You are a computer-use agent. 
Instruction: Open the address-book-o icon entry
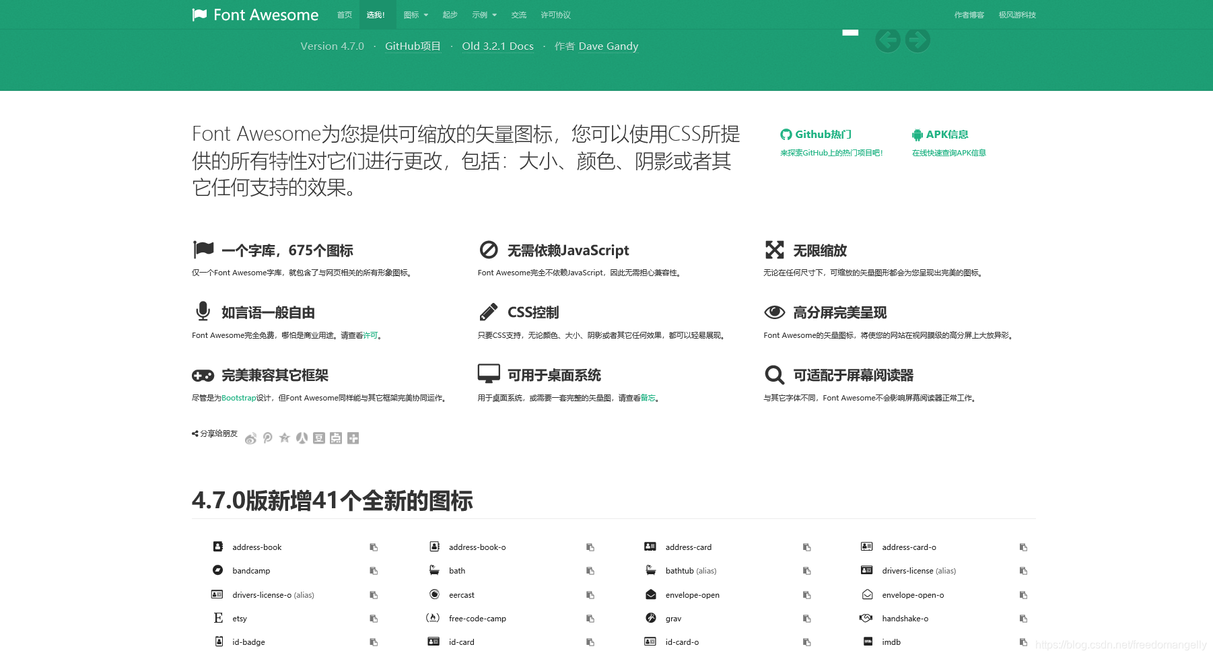467,547
